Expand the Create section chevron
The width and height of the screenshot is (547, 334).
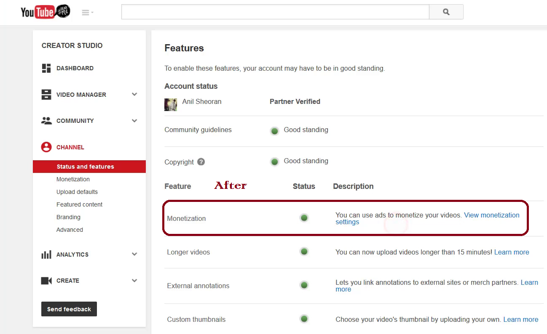click(x=134, y=281)
